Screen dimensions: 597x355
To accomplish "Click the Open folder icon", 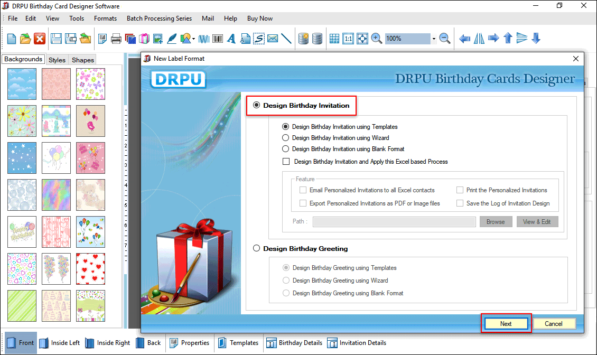I will pyautogui.click(x=25, y=39).
